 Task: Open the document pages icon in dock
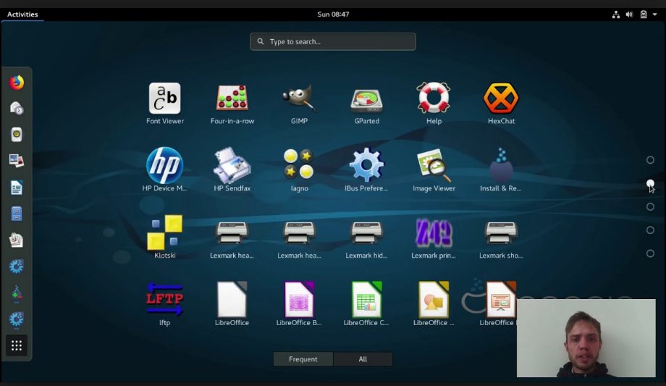click(x=17, y=240)
